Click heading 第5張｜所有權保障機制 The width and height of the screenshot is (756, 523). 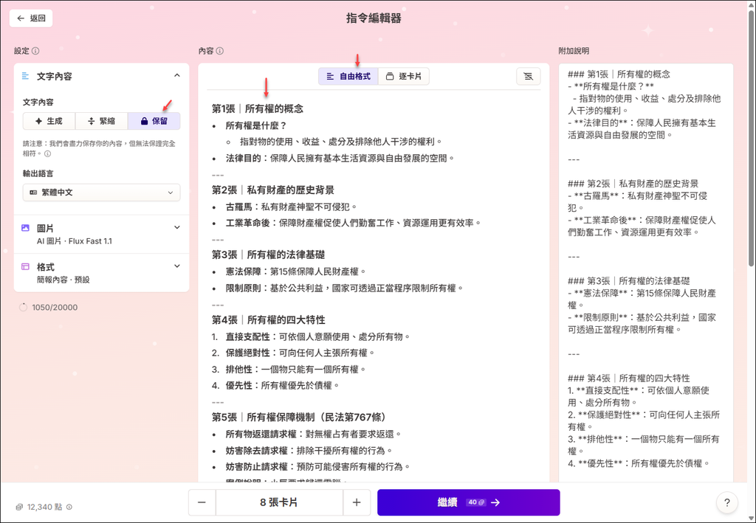click(299, 417)
